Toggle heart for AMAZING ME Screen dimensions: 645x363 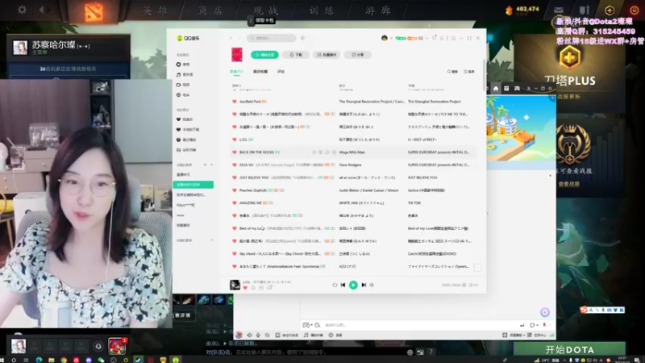click(x=235, y=203)
